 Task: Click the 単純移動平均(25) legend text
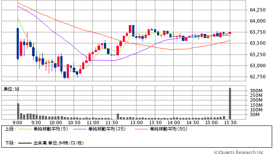click(x=107, y=129)
